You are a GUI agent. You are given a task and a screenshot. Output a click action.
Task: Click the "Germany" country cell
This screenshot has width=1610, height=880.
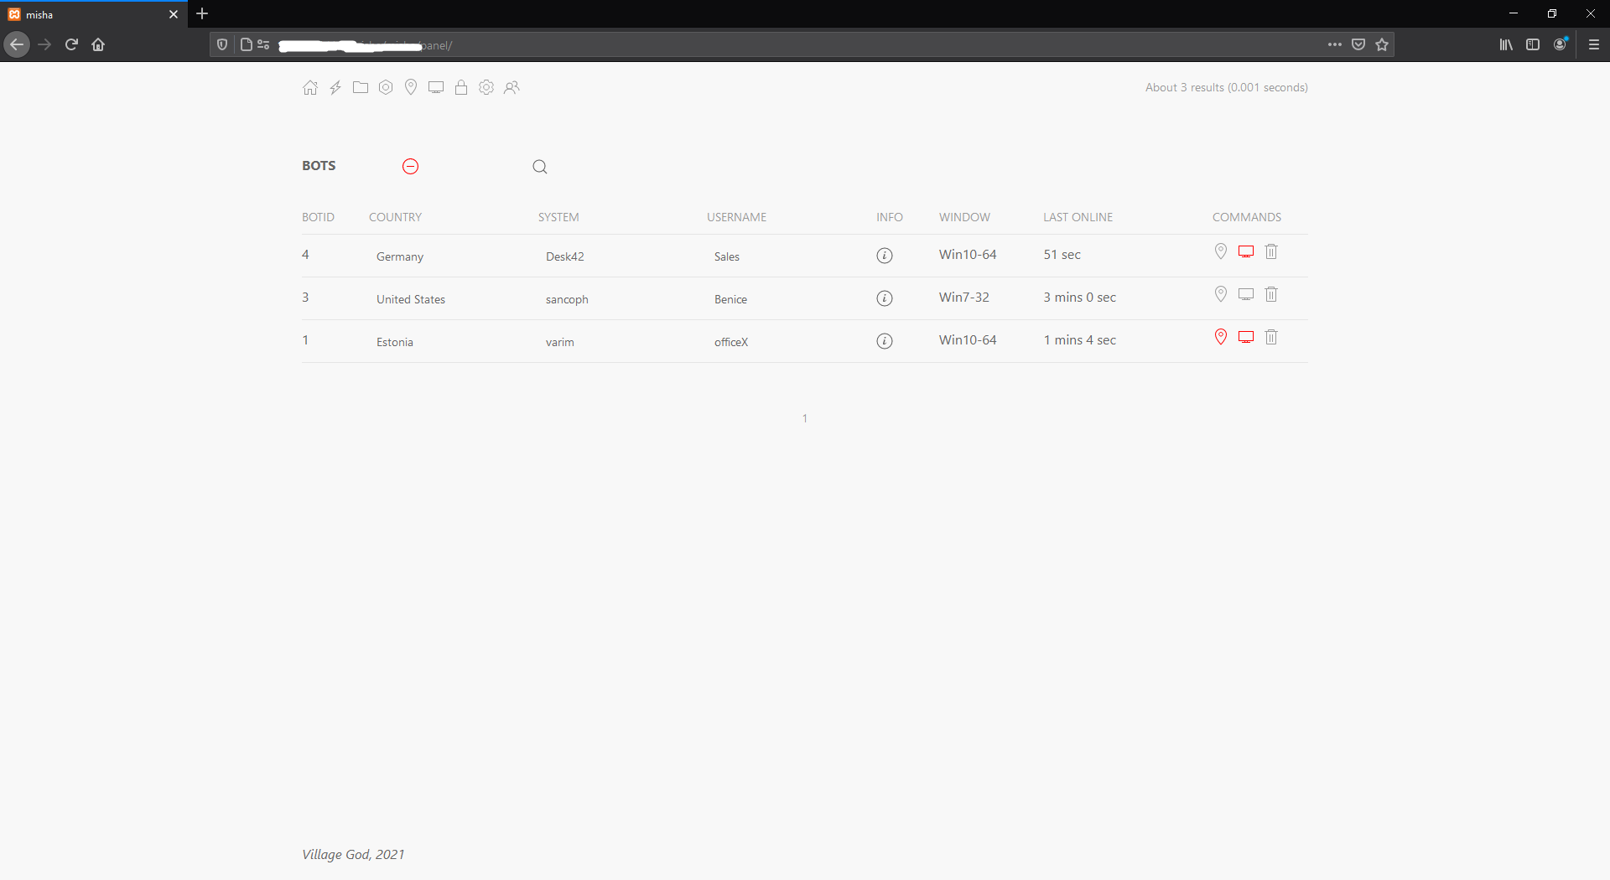400,256
